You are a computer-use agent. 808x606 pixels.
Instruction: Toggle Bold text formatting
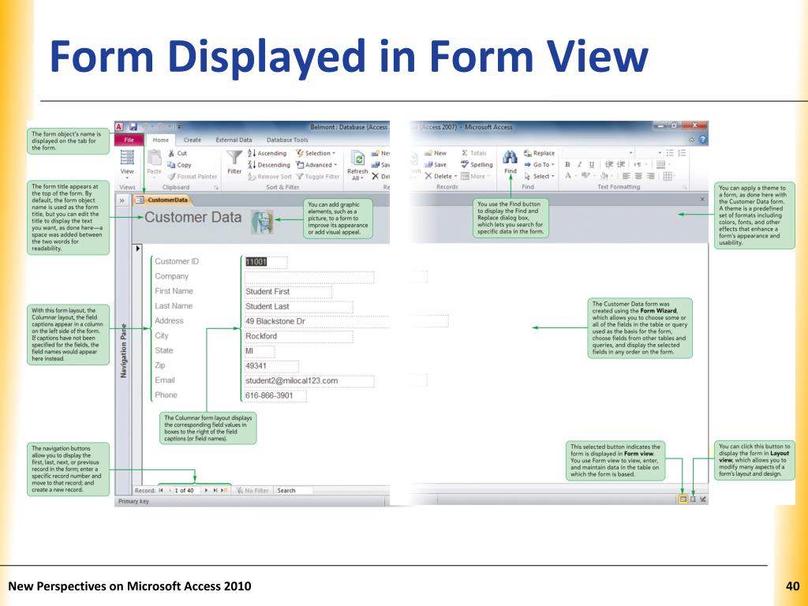[x=567, y=164]
